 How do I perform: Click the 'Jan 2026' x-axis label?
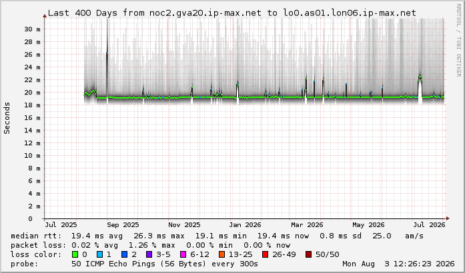point(246,225)
